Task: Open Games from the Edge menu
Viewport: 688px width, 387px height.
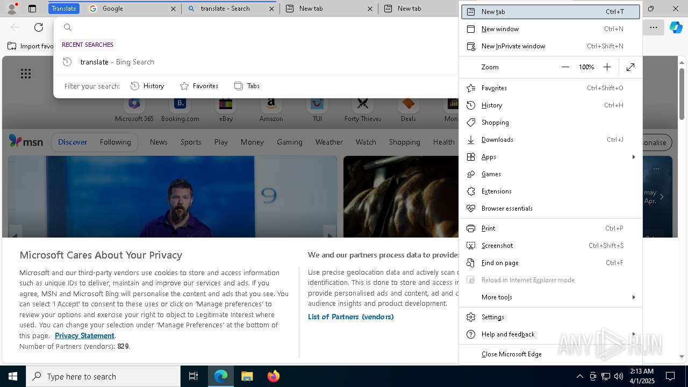Action: click(x=550, y=174)
